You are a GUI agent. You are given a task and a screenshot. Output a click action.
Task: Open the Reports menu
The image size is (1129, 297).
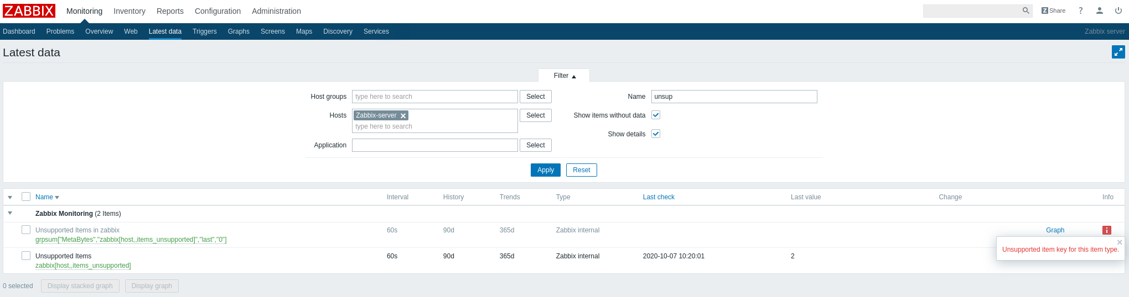coord(170,11)
